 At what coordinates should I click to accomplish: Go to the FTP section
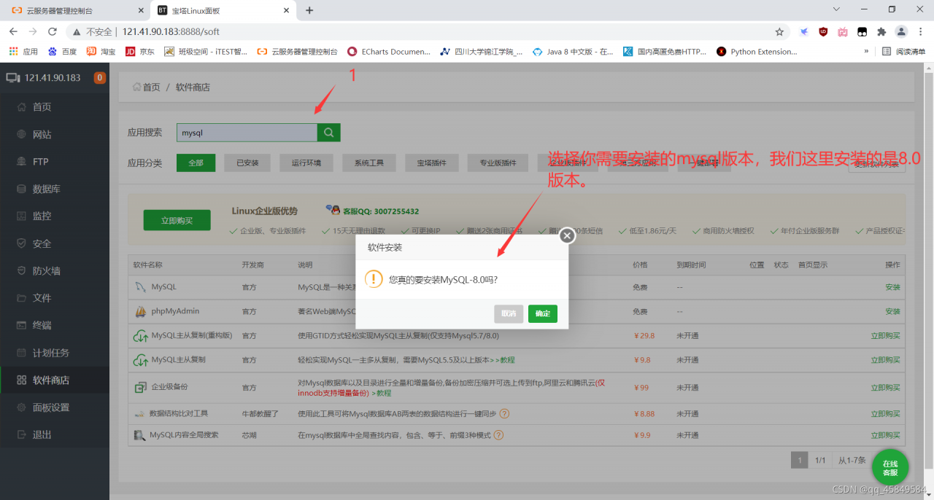click(x=40, y=161)
